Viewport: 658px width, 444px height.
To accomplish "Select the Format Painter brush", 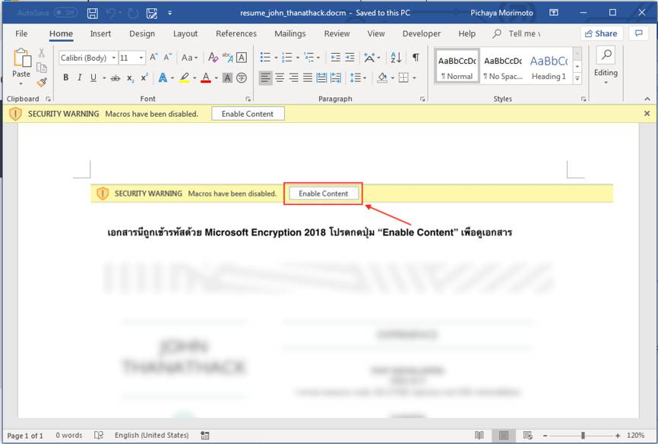I will tap(41, 82).
